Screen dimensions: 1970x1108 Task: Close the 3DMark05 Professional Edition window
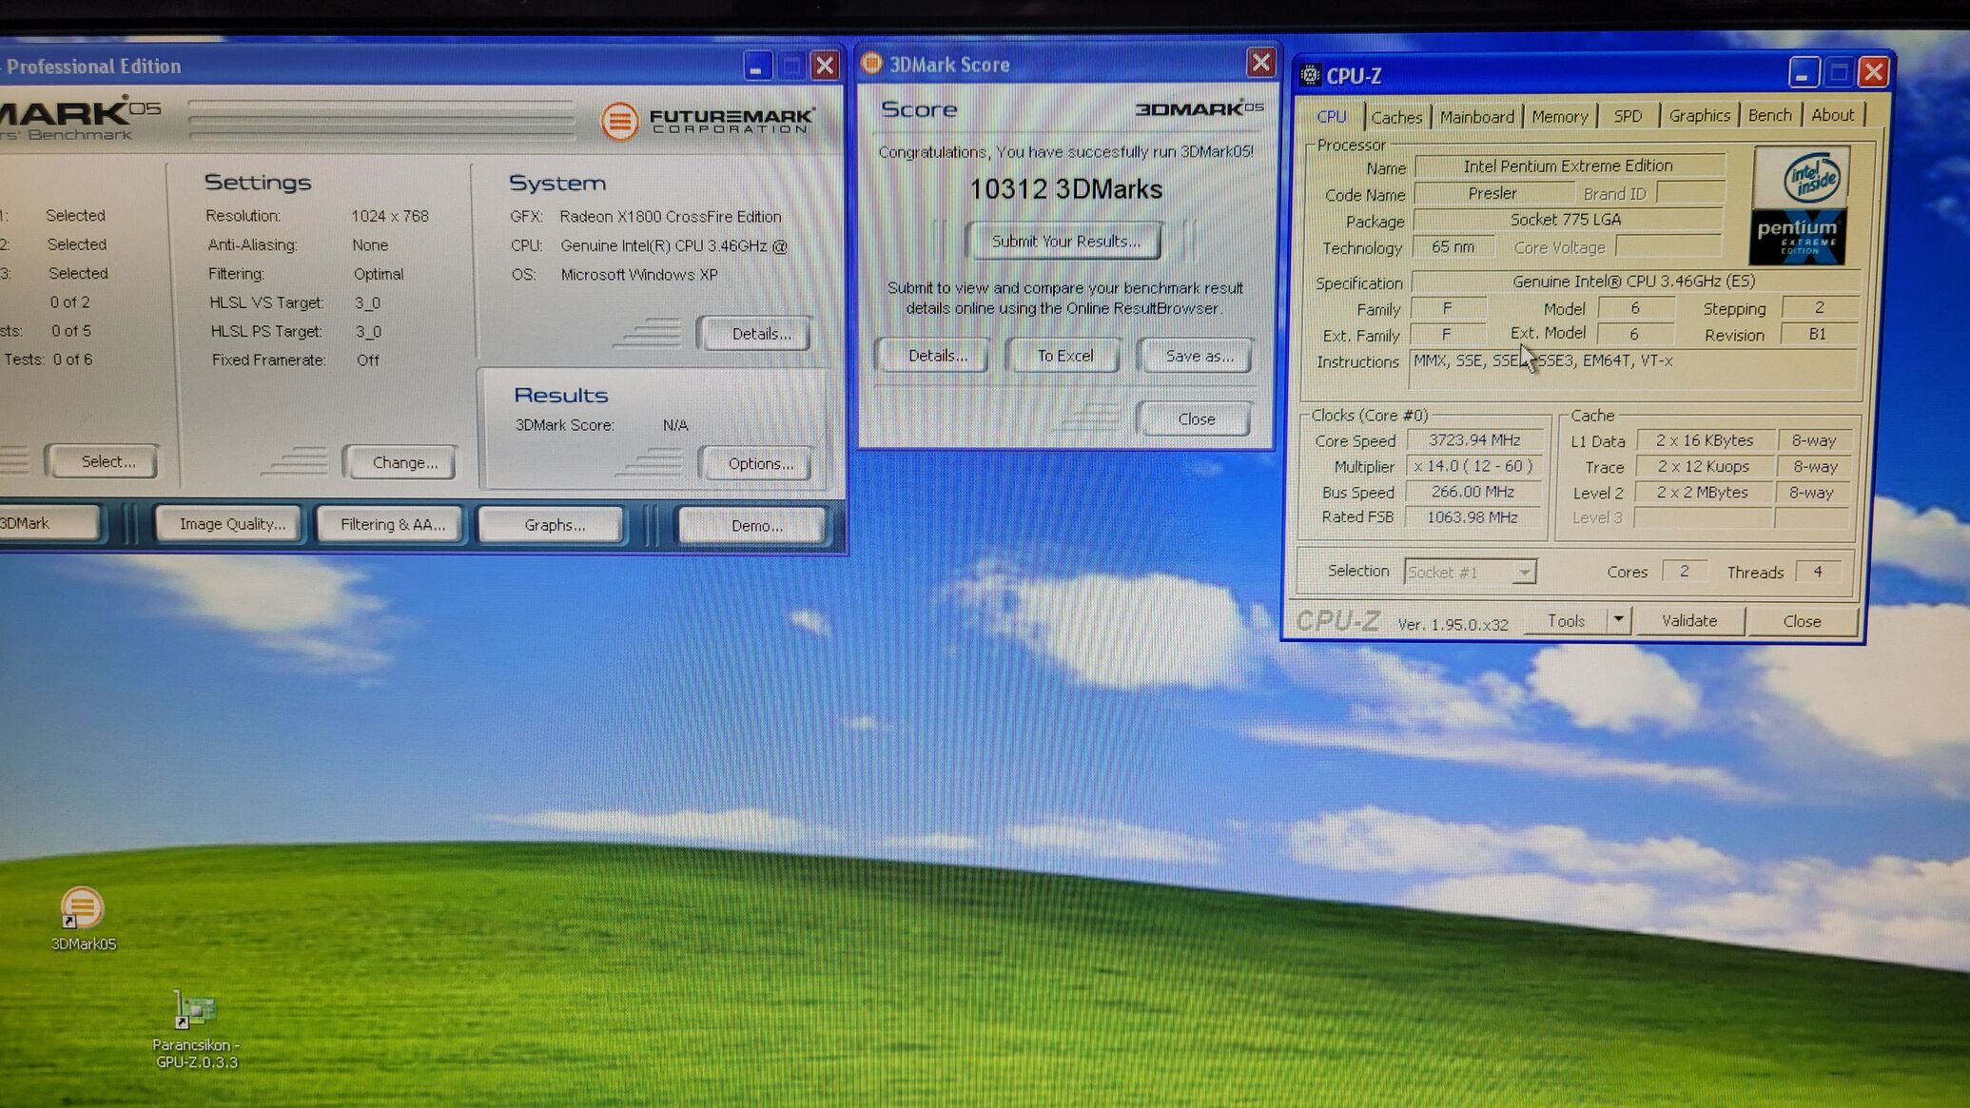click(x=825, y=66)
